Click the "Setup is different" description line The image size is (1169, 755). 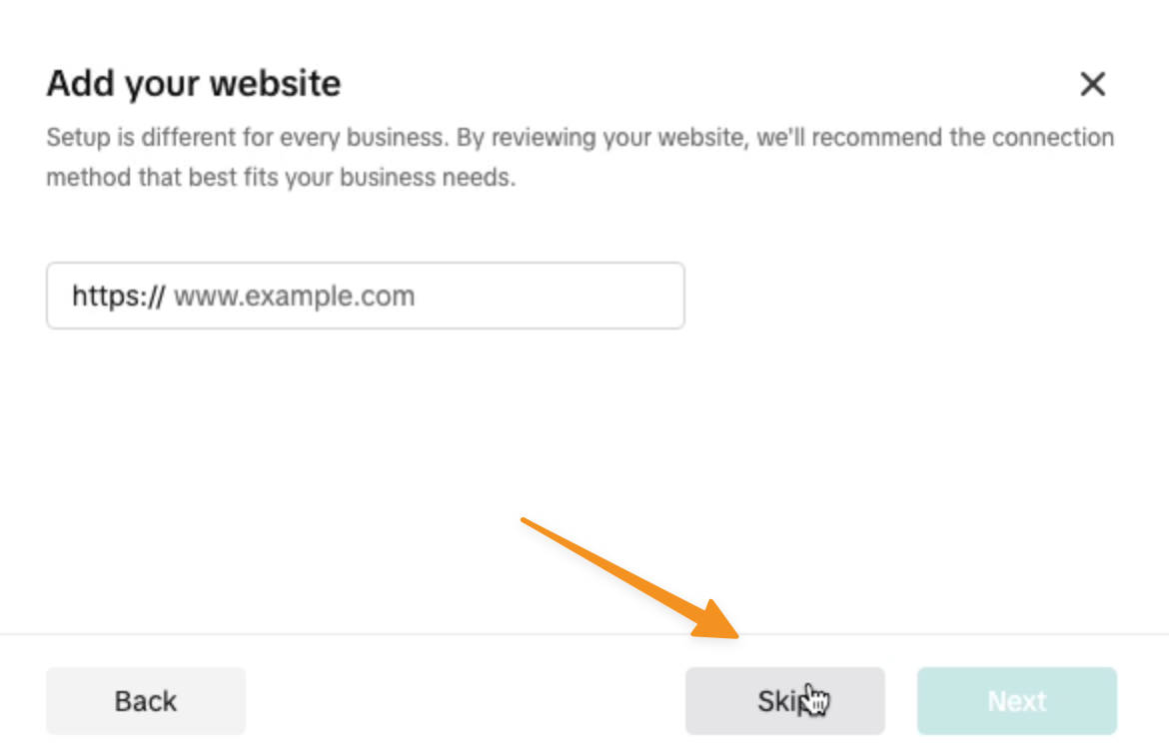pyautogui.click(x=580, y=138)
